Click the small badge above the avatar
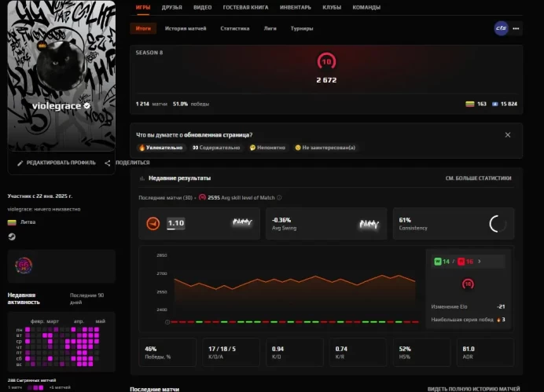 (42, 46)
